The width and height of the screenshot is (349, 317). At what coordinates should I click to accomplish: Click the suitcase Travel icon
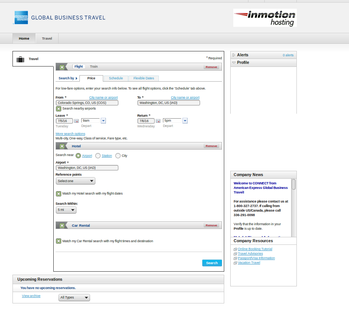tap(20, 59)
